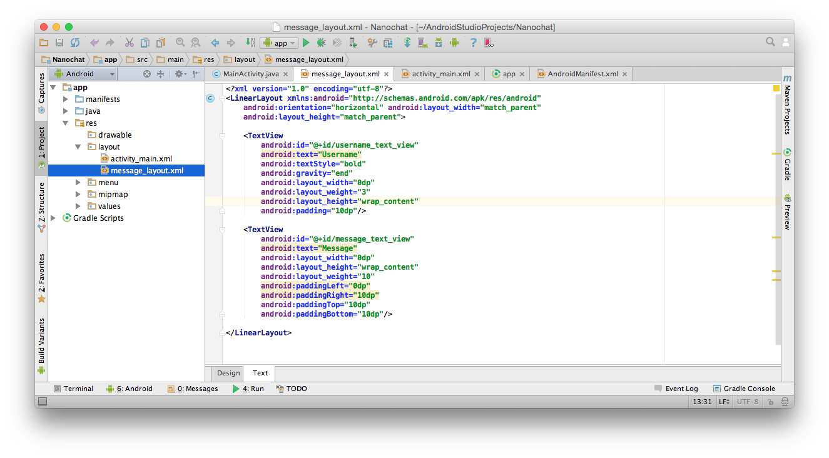829x458 pixels.
Task: Toggle the Maven Projects side panel
Action: click(x=787, y=104)
